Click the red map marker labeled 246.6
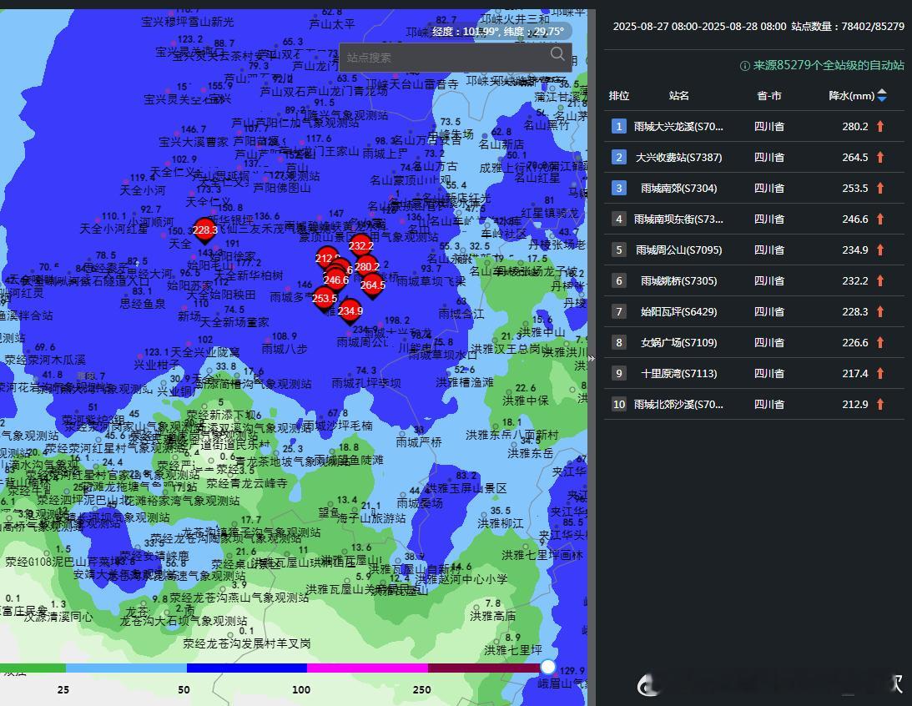This screenshot has height=706, width=912. (336, 280)
